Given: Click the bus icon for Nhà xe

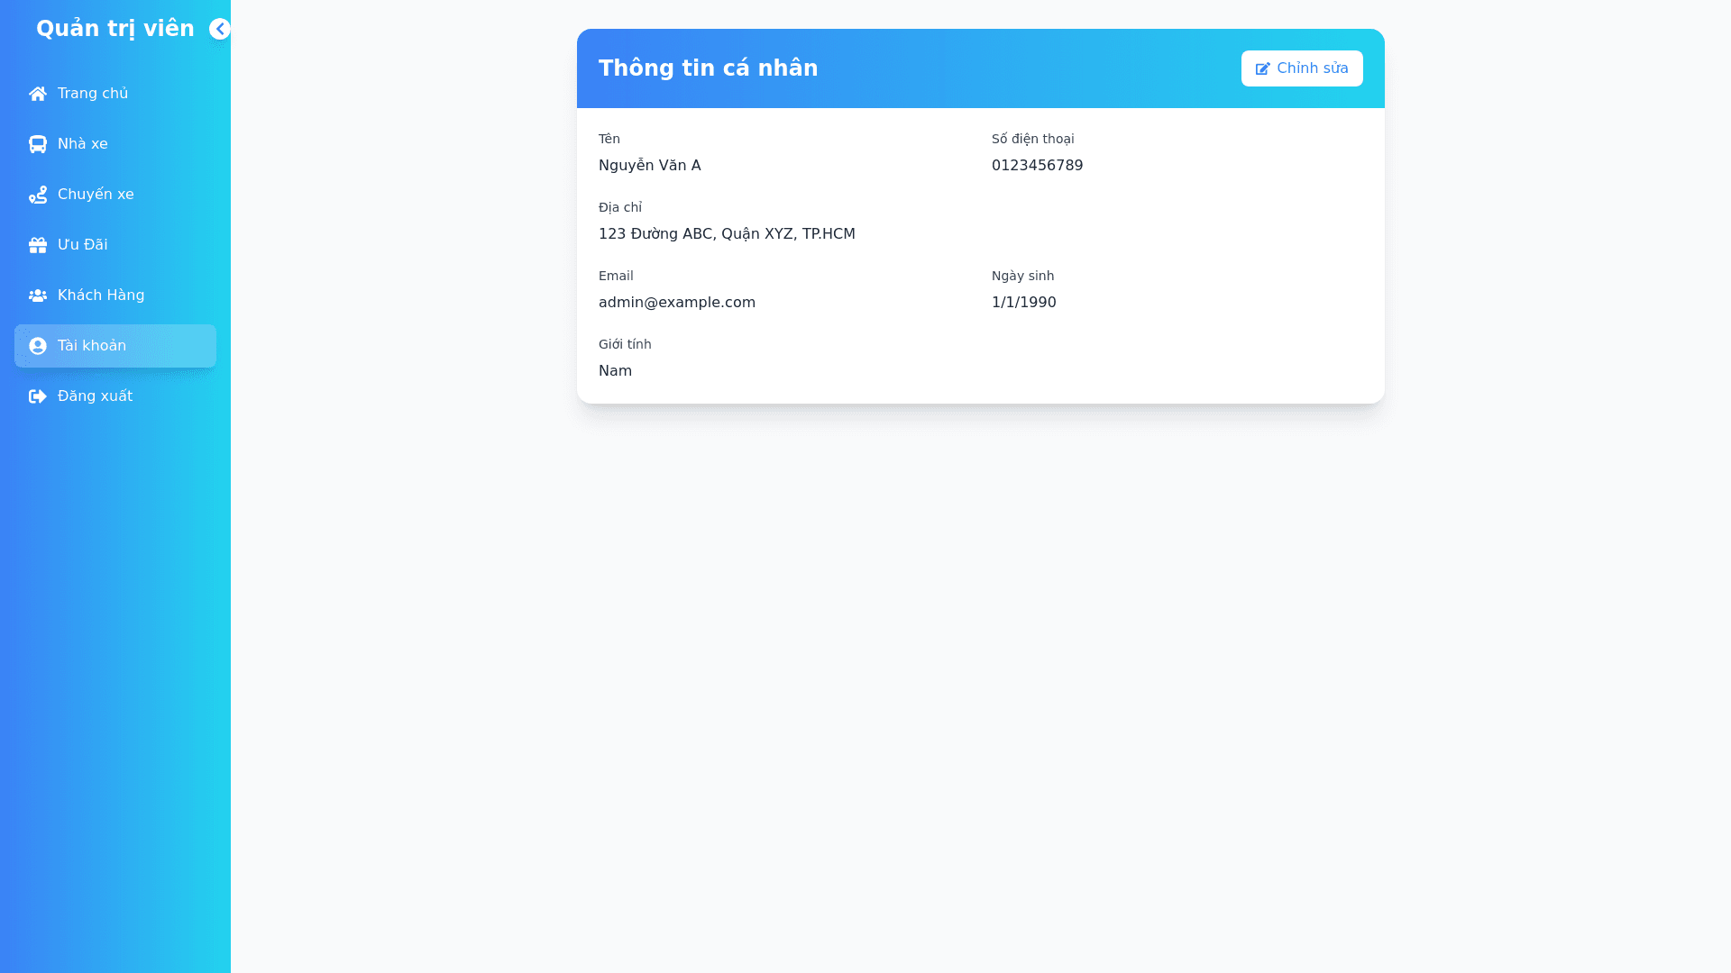Looking at the screenshot, I should [38, 144].
